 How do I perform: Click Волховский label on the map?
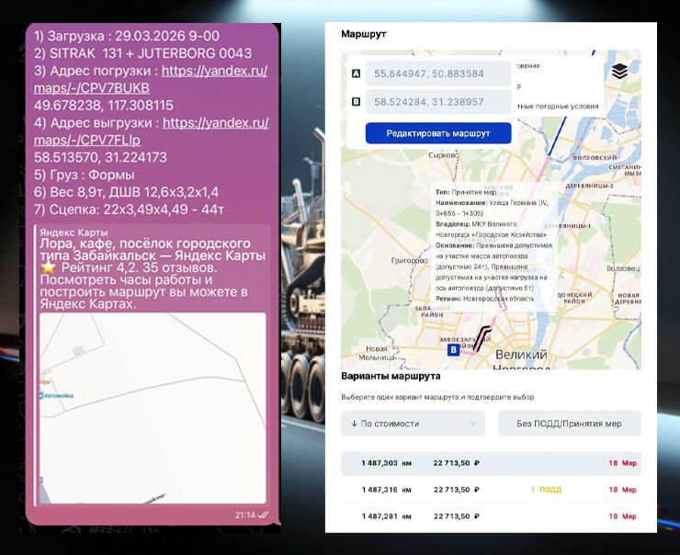(595, 157)
